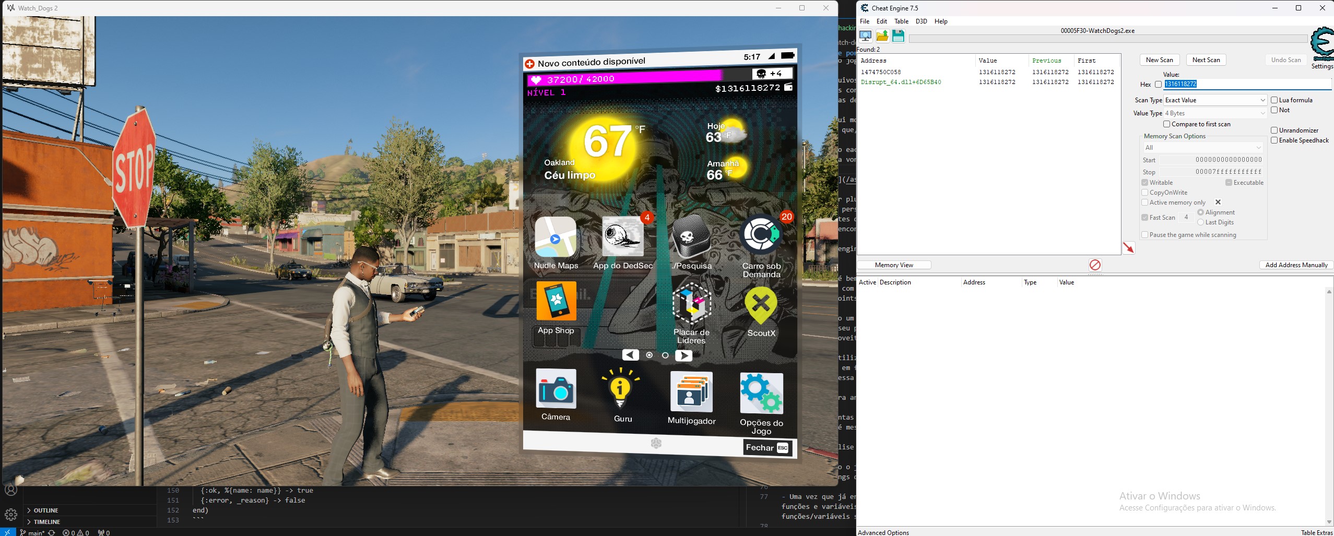Click the Stop address field
Screen dimensions: 1334x536
(x=1211, y=172)
